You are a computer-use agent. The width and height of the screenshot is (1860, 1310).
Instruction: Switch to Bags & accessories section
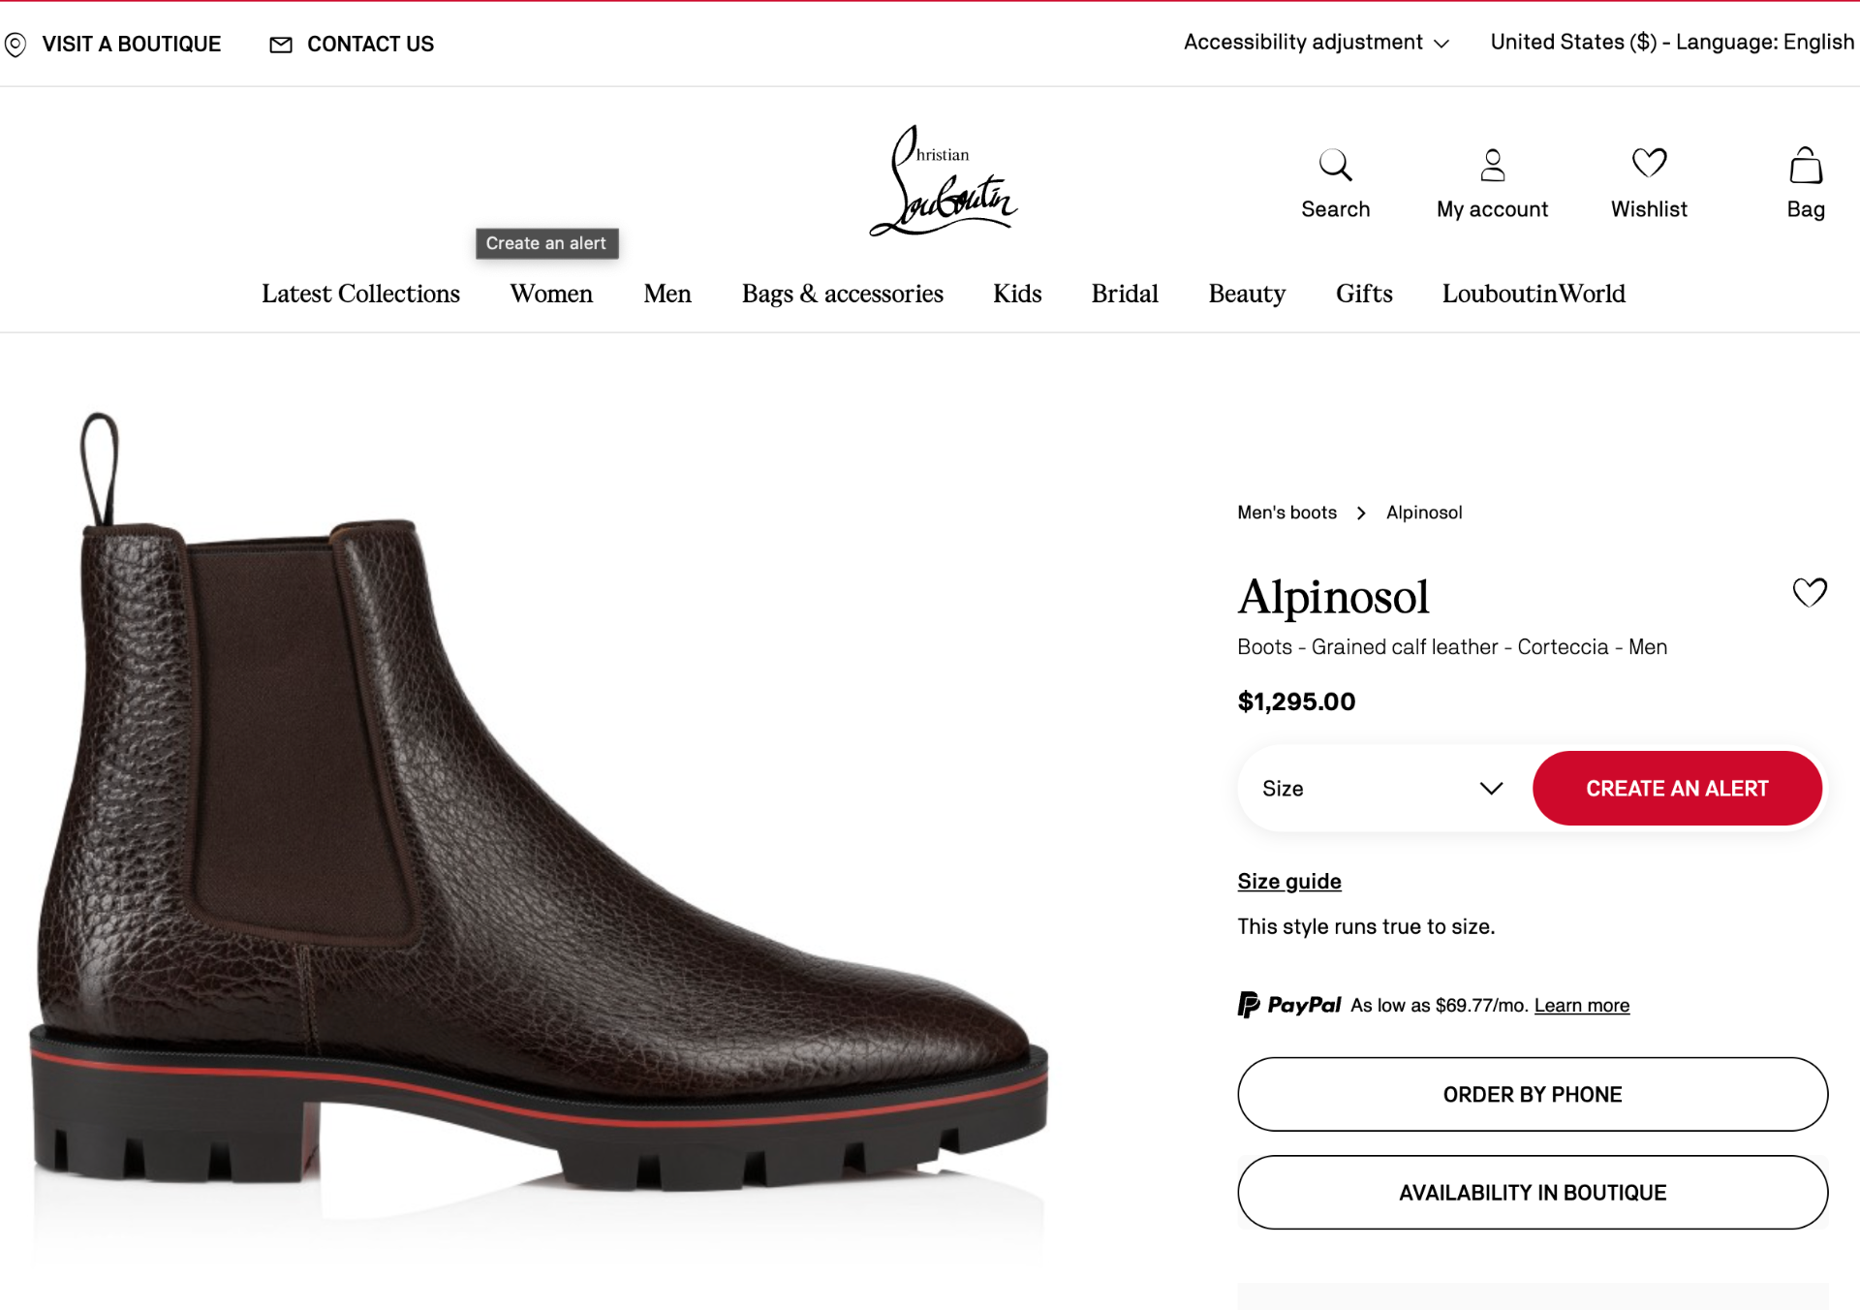pos(842,294)
